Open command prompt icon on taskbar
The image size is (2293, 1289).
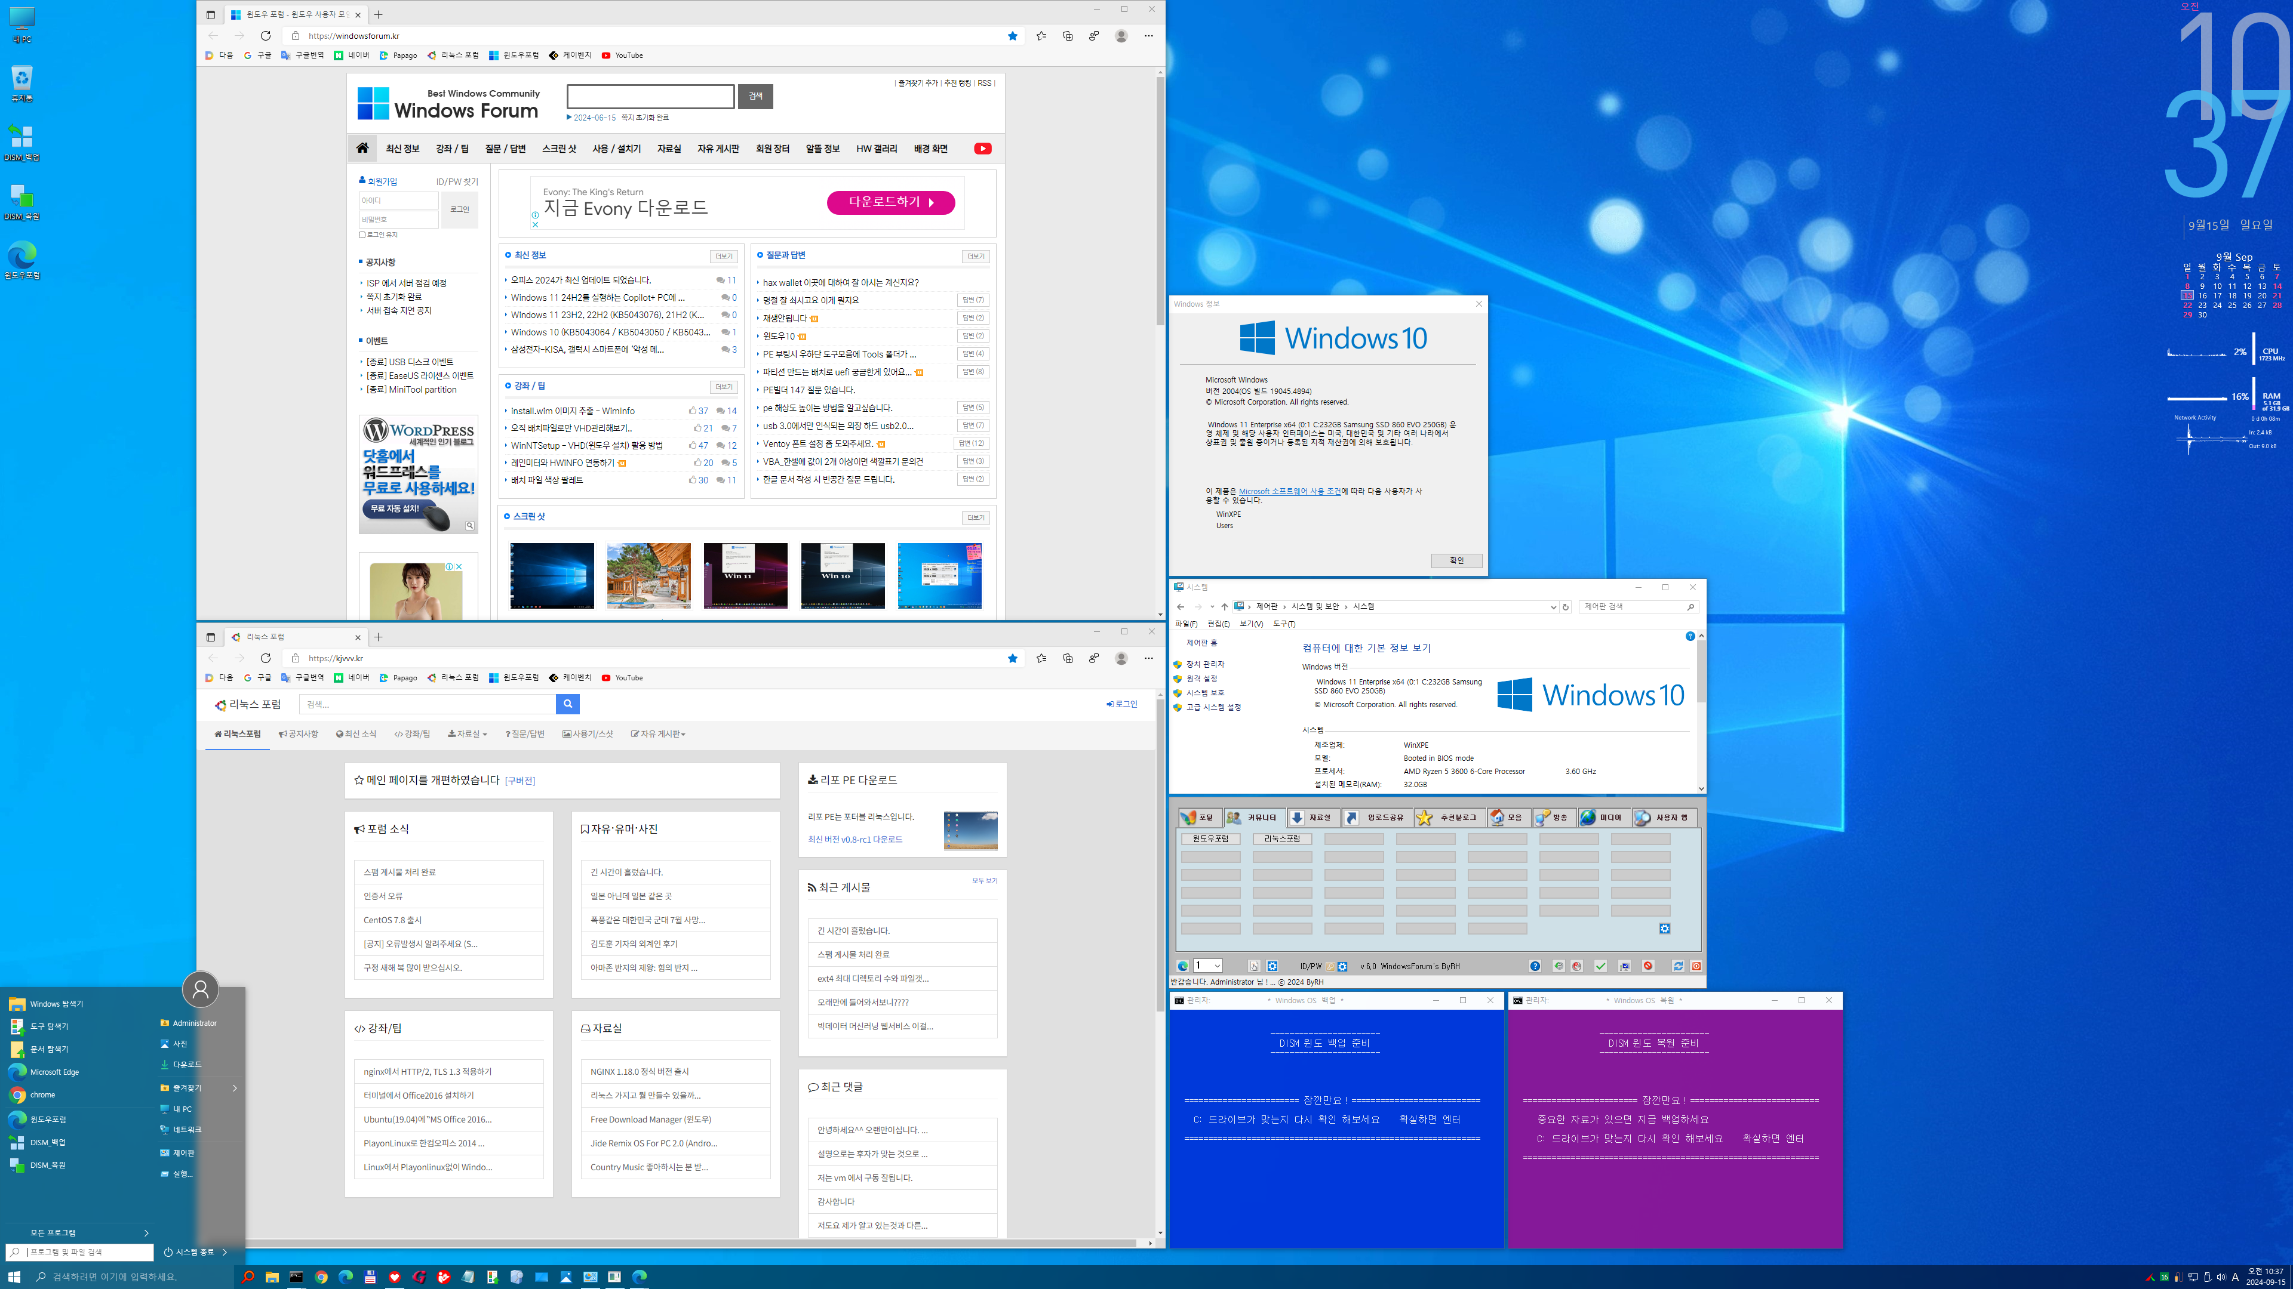[296, 1276]
